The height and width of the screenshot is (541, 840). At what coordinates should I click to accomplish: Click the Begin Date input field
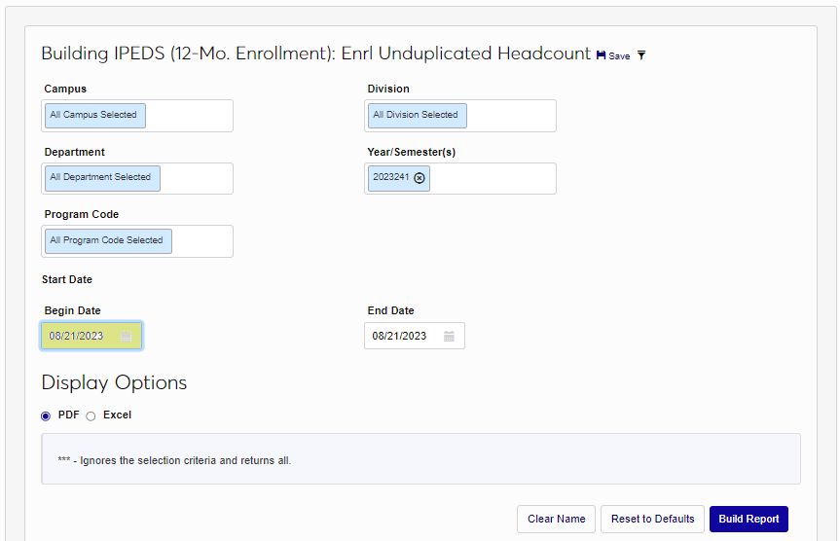pyautogui.click(x=91, y=336)
